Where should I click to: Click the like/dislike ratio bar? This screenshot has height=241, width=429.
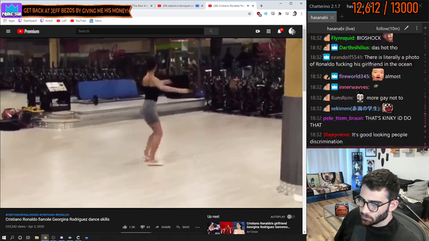136,232
